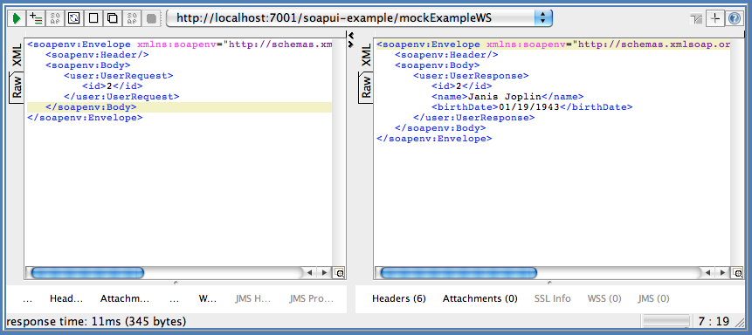Open the truncated … tab before Head…
The height and width of the screenshot is (335, 752).
(x=27, y=300)
